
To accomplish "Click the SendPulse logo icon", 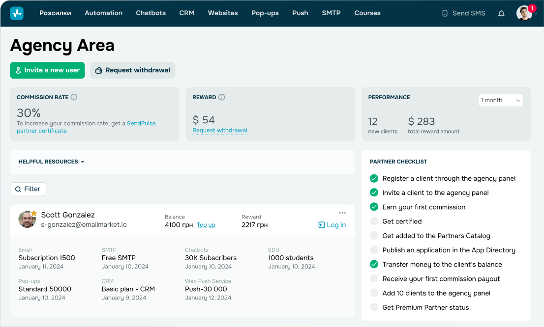I will click(17, 13).
